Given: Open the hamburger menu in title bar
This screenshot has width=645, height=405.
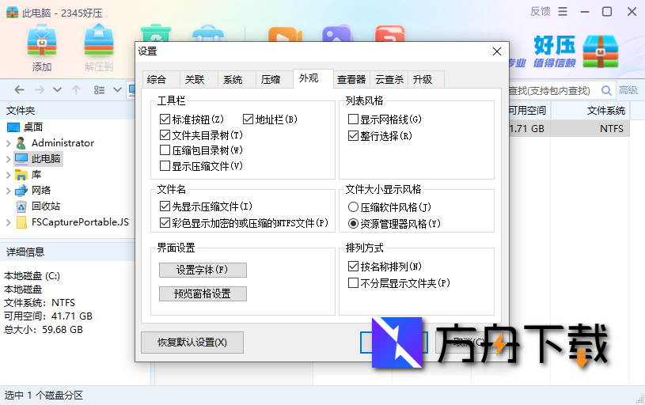Looking at the screenshot, I should pyautogui.click(x=563, y=12).
